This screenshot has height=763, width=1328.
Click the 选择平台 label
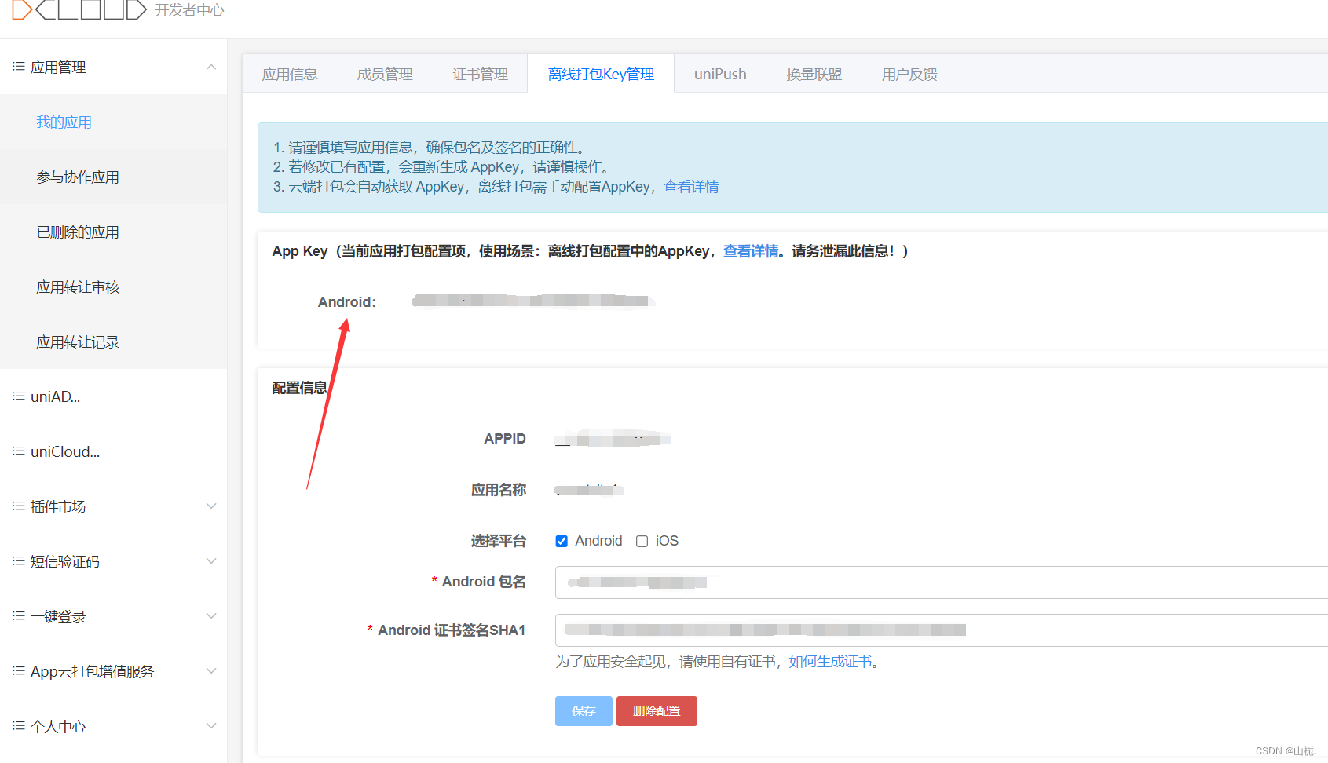(x=499, y=541)
